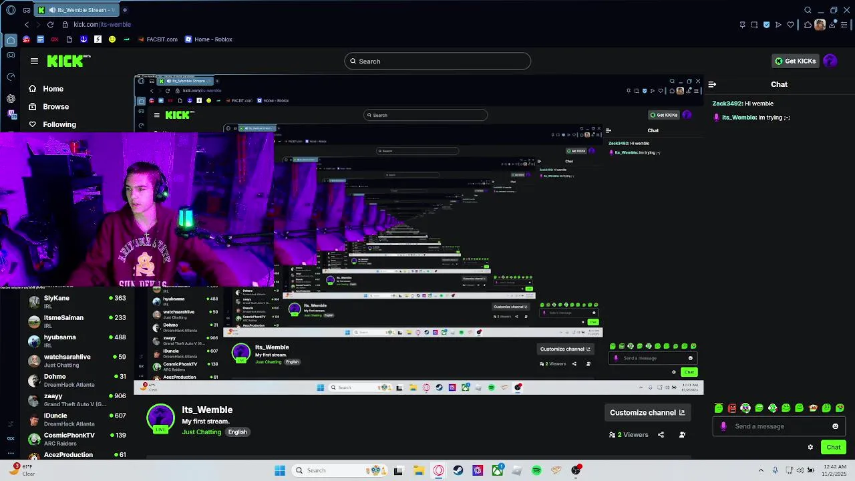Click the red angry emote above chat
Screen dimensions: 855x481
(x=732, y=408)
